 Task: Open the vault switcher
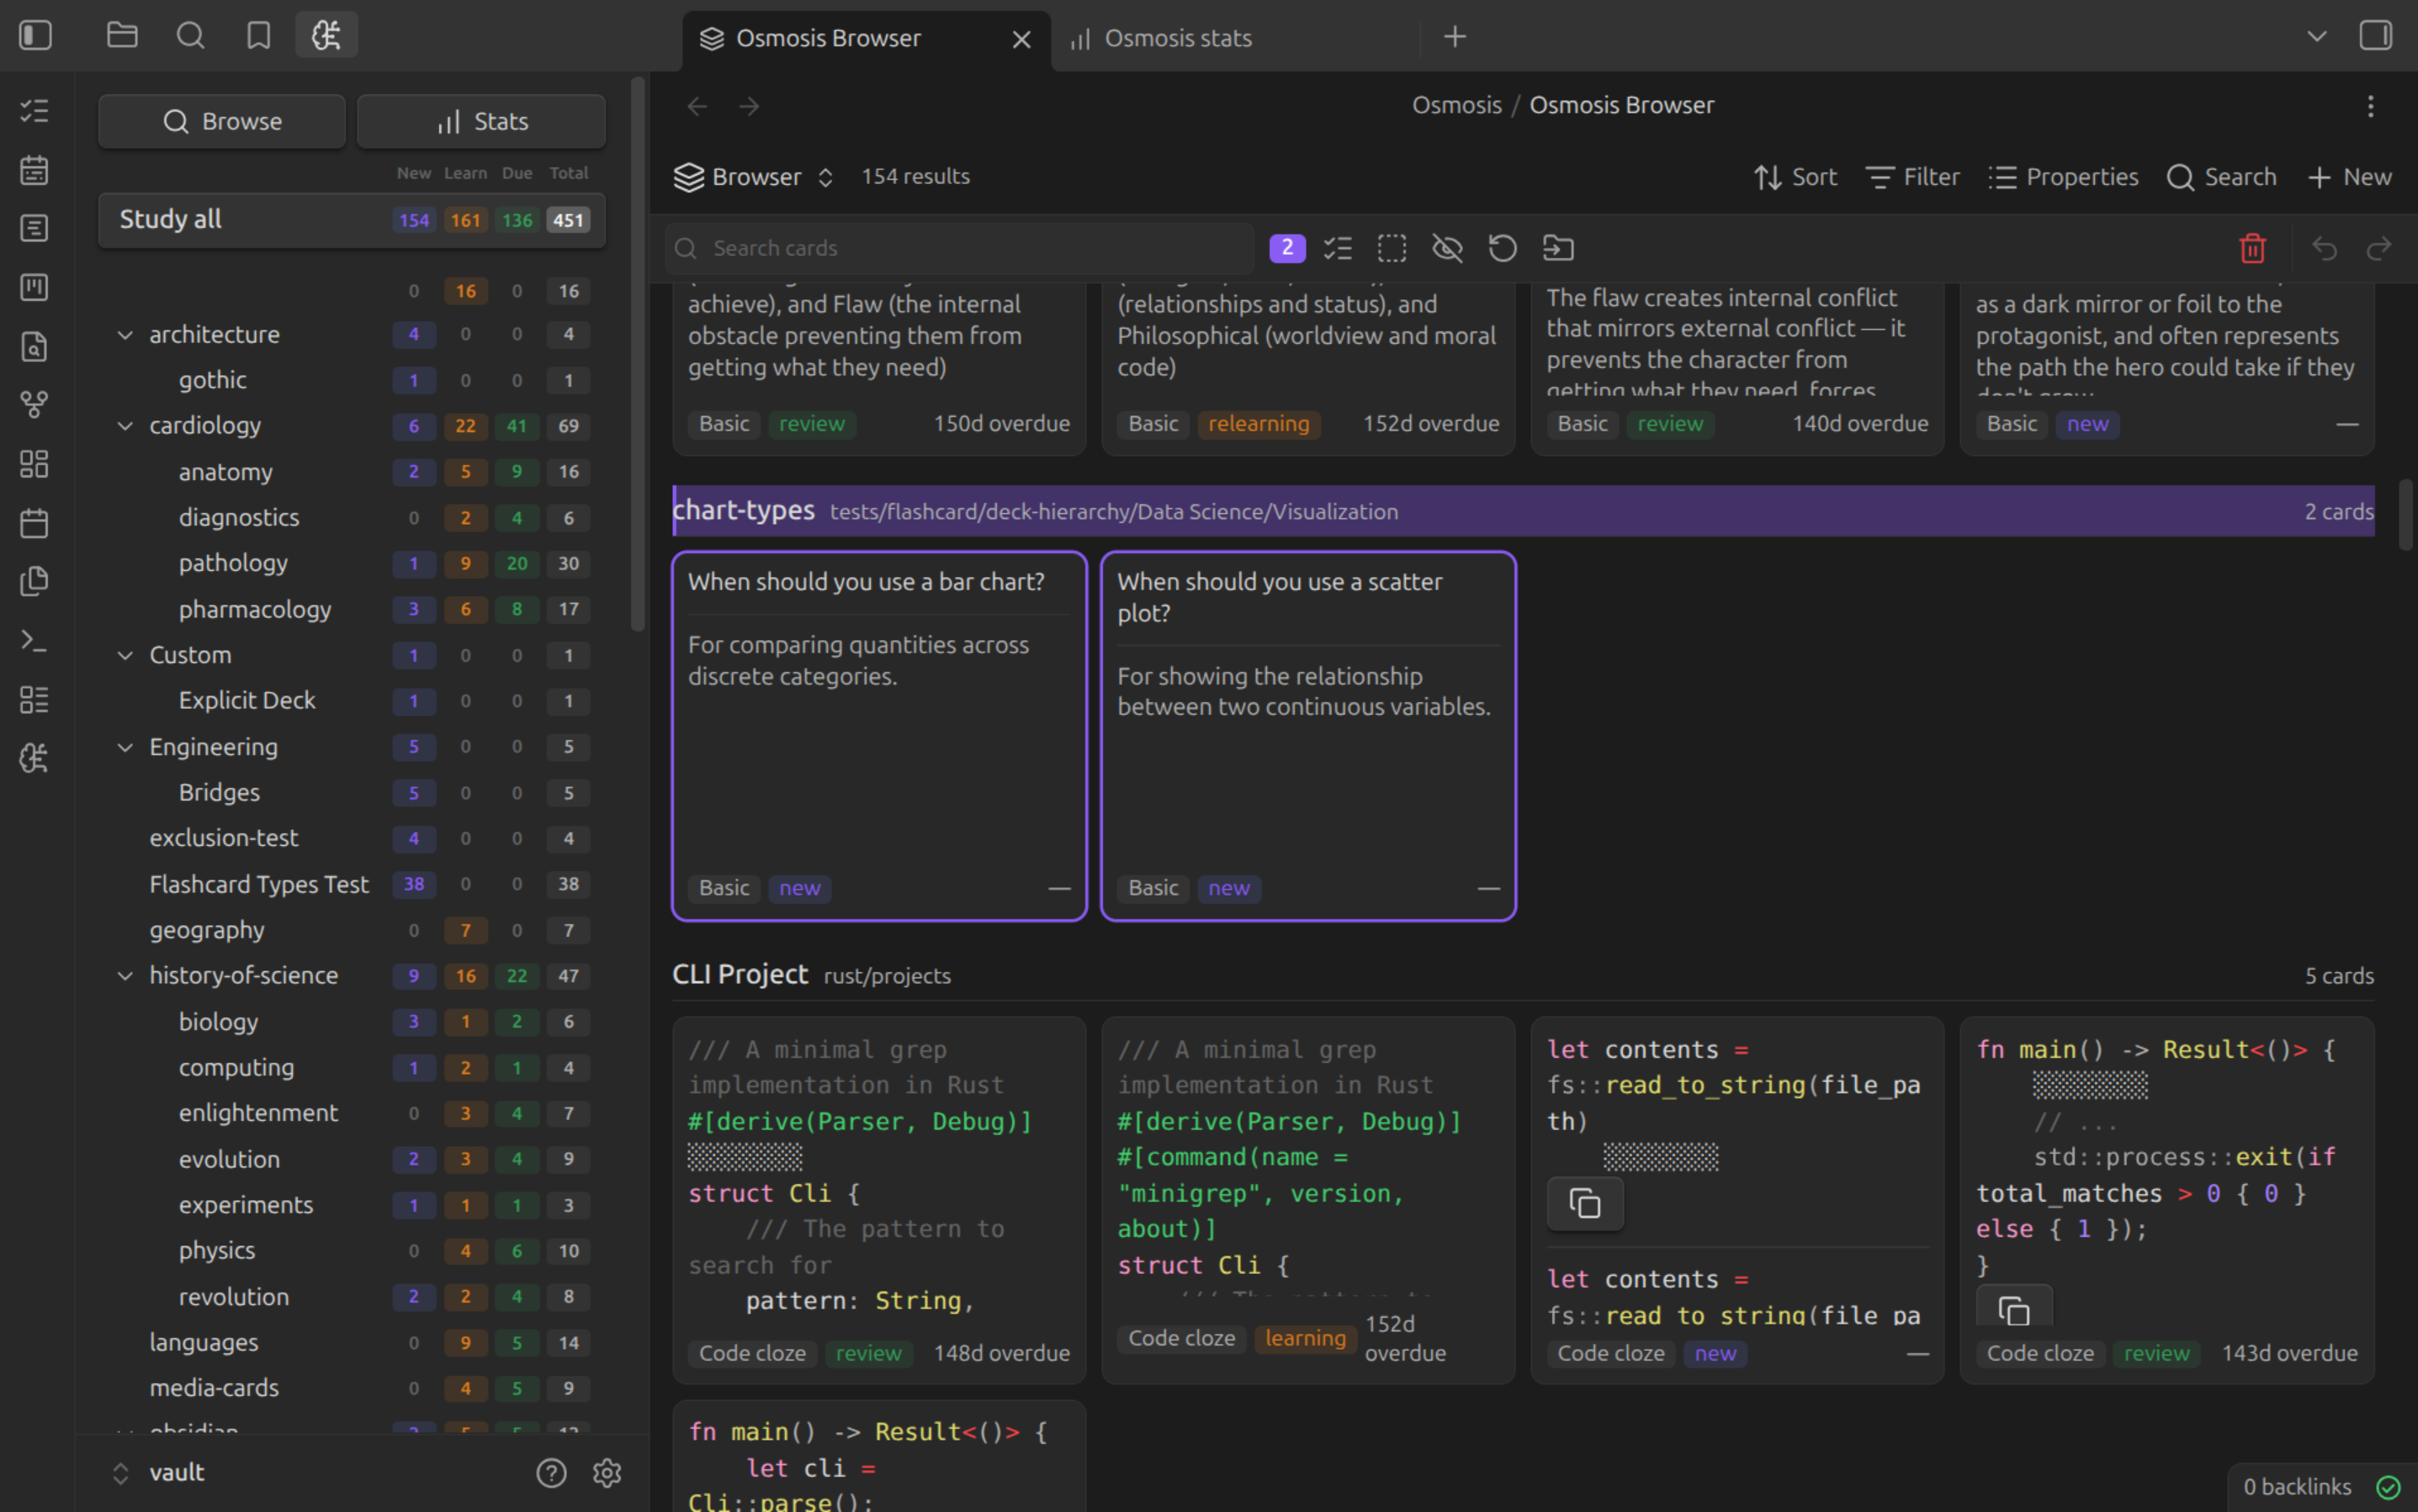coord(161,1472)
